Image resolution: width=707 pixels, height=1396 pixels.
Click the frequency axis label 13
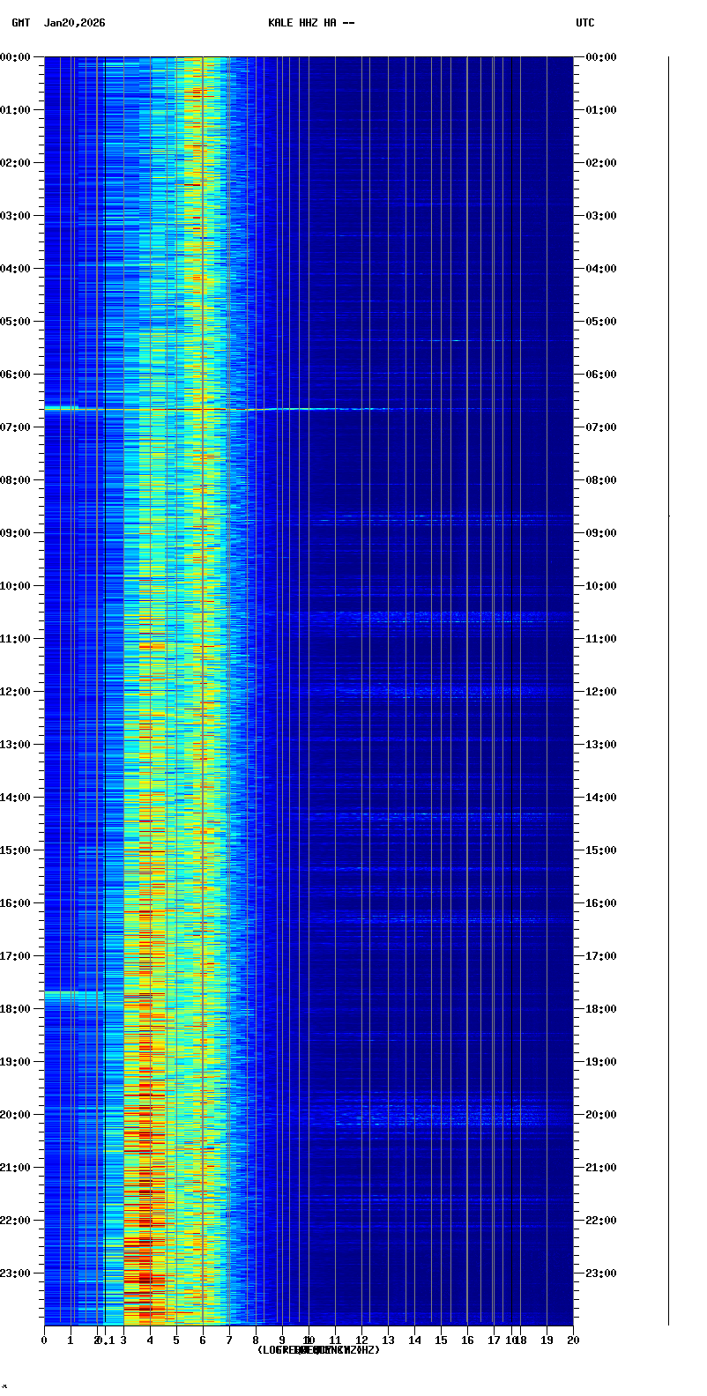click(388, 1340)
